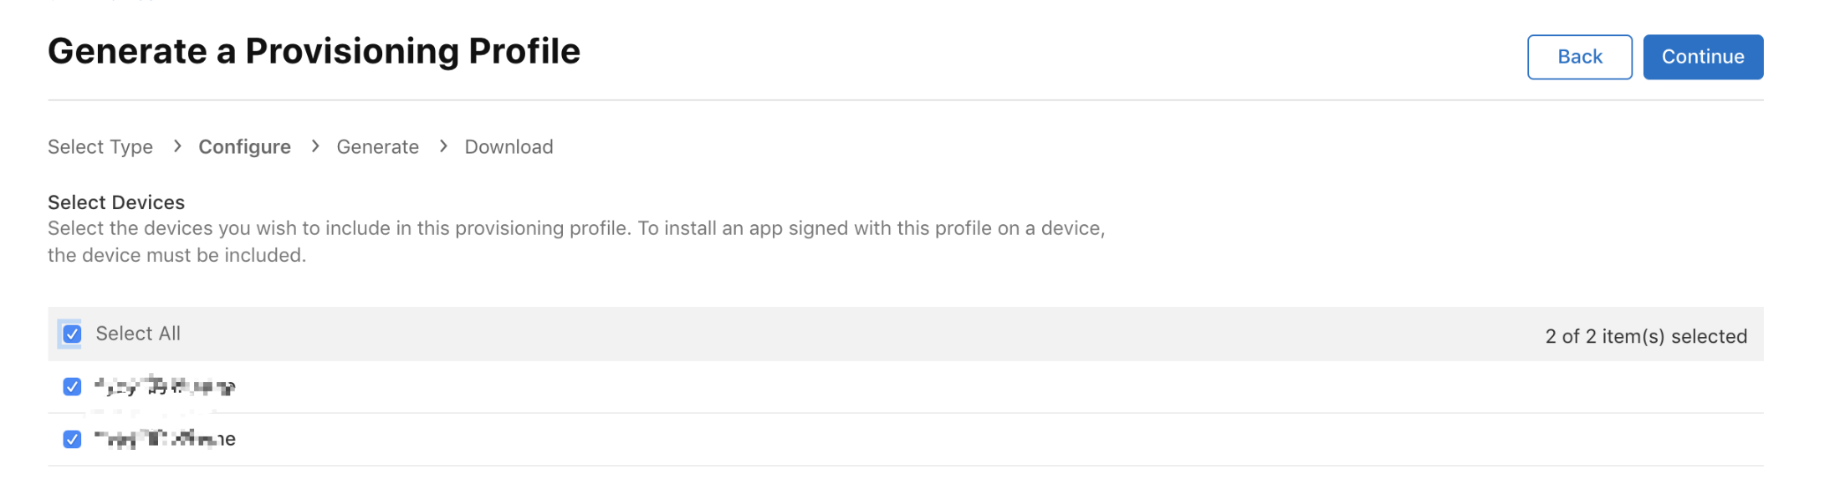The width and height of the screenshot is (1830, 490).
Task: Click the Select All label text
Action: click(x=138, y=334)
